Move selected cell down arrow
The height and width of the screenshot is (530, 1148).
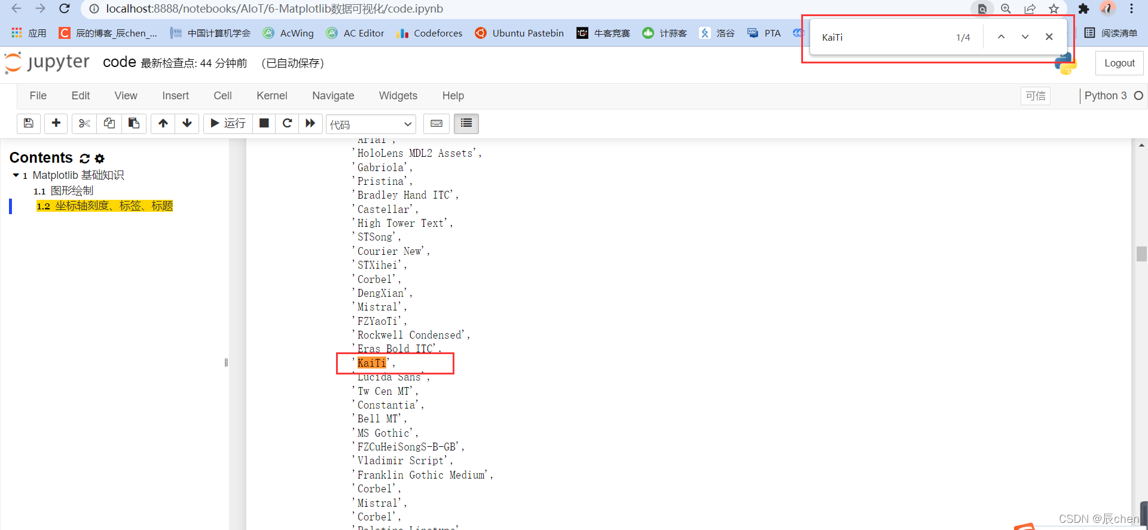[187, 123]
